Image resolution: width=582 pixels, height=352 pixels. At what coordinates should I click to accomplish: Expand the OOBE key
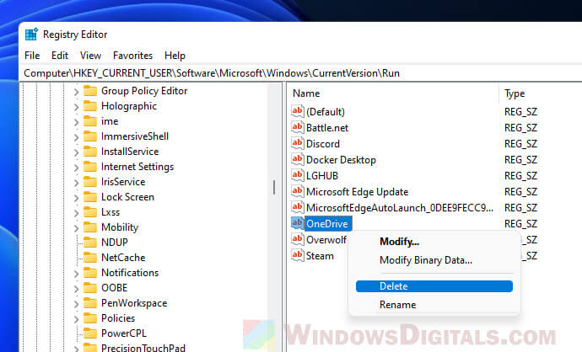[76, 289]
